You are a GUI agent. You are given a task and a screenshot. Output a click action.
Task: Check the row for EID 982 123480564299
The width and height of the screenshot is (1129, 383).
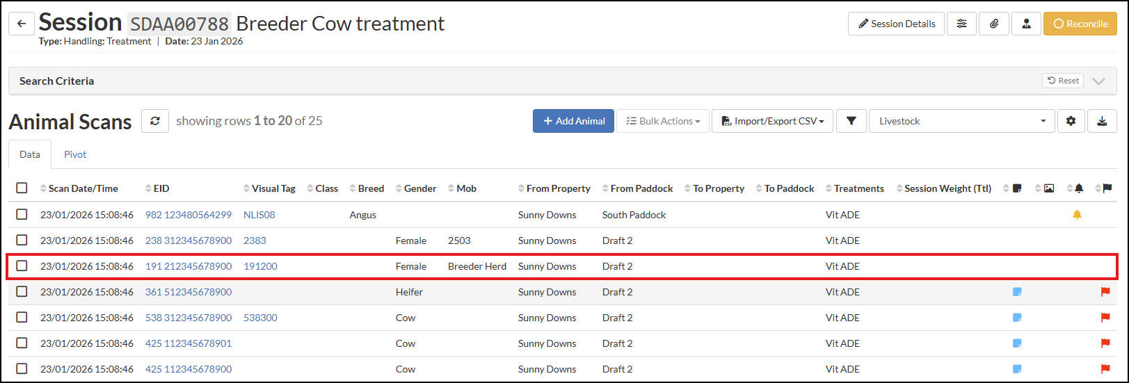tap(22, 215)
